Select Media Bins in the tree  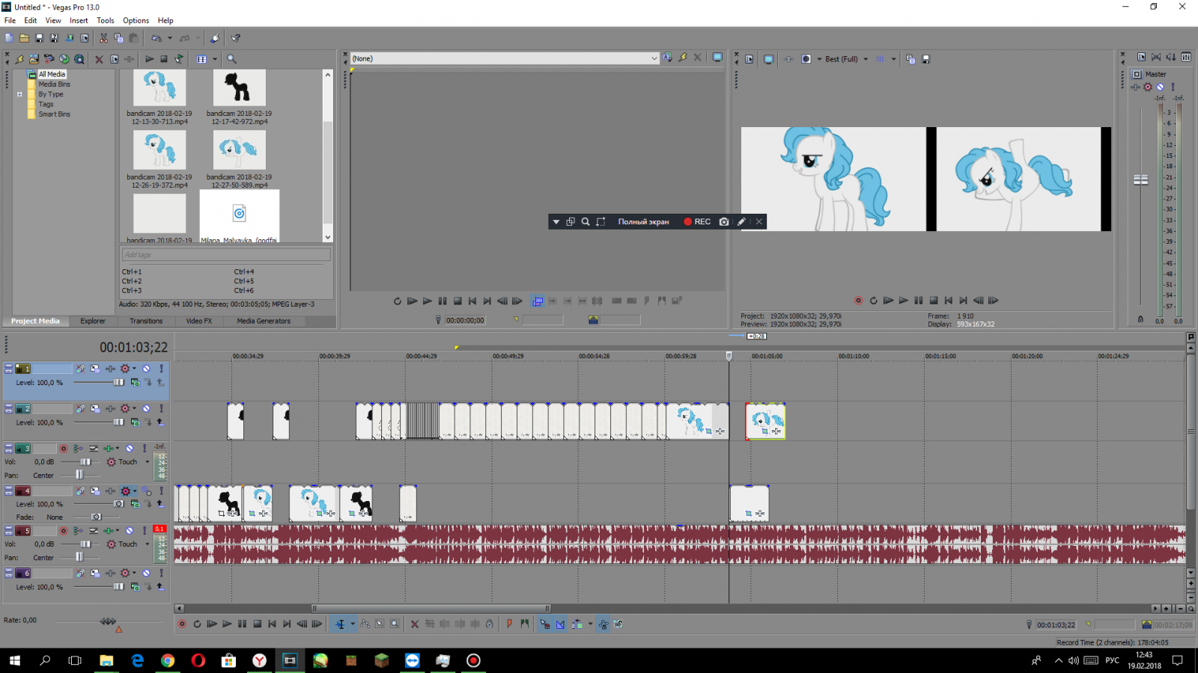[54, 84]
